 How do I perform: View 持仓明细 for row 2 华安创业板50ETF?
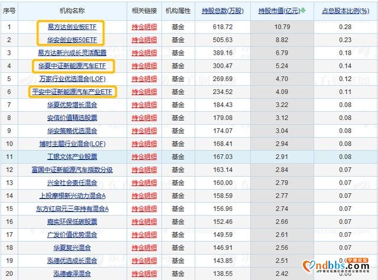click(x=144, y=40)
